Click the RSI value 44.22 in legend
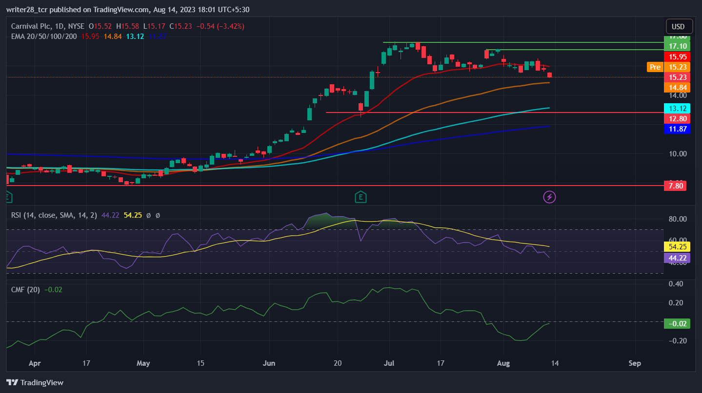702x393 pixels. 110,215
